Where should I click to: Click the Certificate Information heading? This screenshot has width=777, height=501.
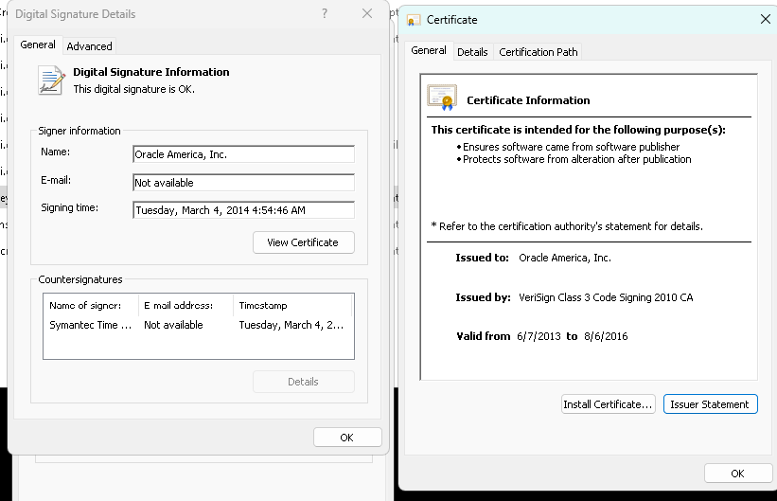coord(528,100)
